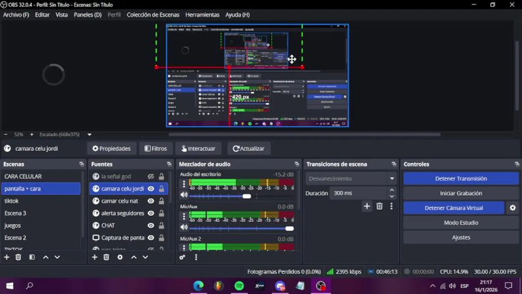Open options menu for Audio del escritorio
The width and height of the screenshot is (522, 294).
(x=184, y=184)
